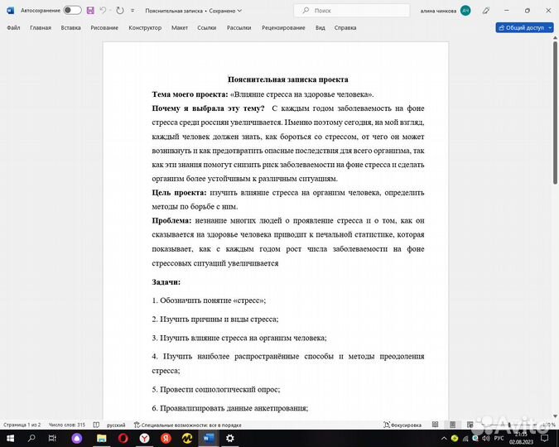The image size is (559, 447).
Task: Open File Explorer from the taskbar
Action: coord(102,438)
